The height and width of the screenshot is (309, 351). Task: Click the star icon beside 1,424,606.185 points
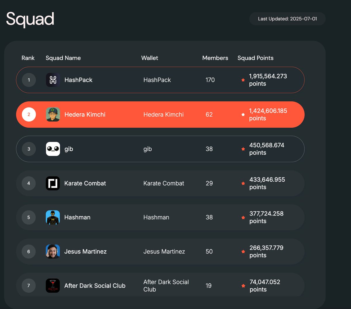(x=243, y=114)
